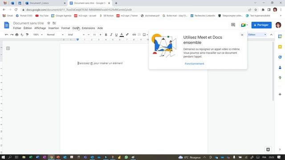Click the redo arrow

pyautogui.click(x=12, y=35)
